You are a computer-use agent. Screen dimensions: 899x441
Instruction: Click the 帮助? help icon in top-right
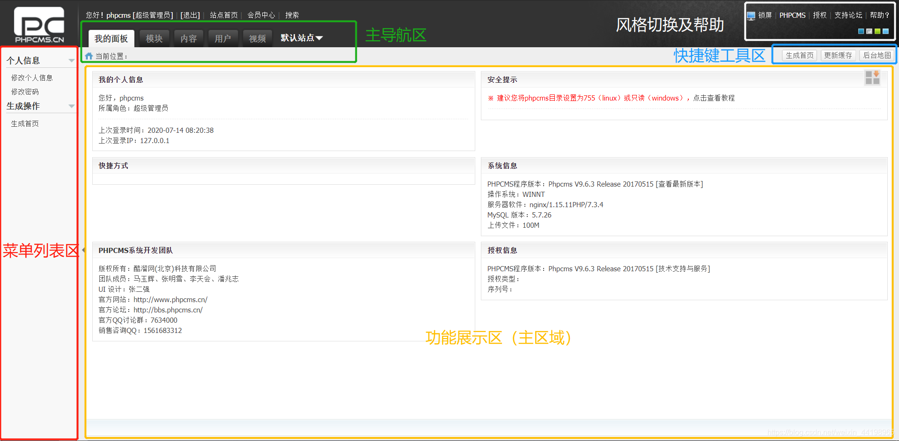point(879,14)
